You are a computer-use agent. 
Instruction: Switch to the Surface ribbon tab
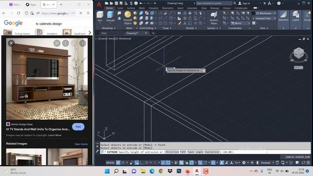[131, 8]
